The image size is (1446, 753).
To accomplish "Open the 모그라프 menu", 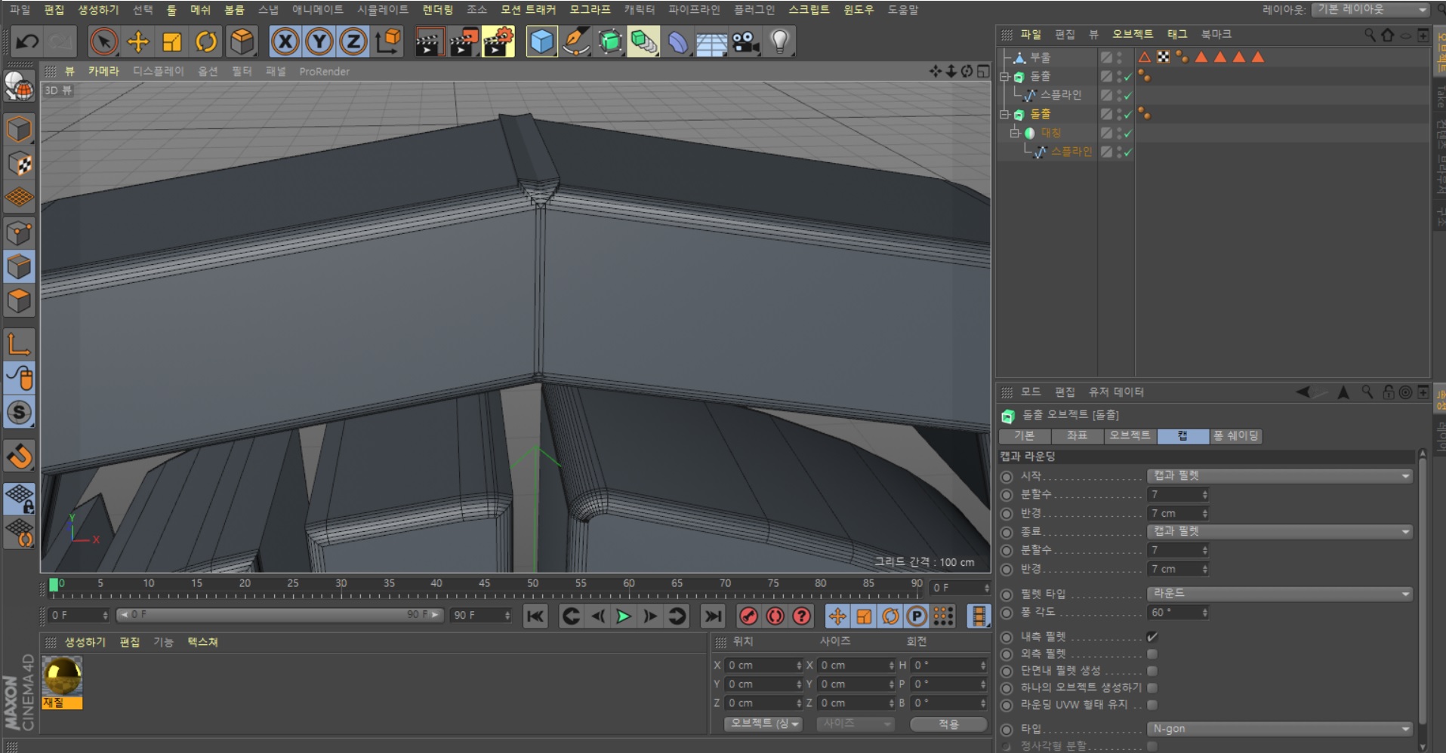I will (x=590, y=10).
